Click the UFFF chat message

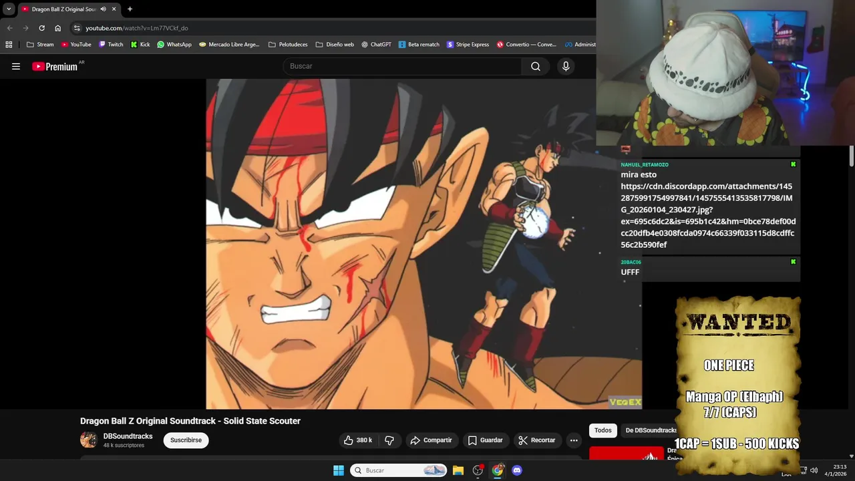click(x=630, y=272)
